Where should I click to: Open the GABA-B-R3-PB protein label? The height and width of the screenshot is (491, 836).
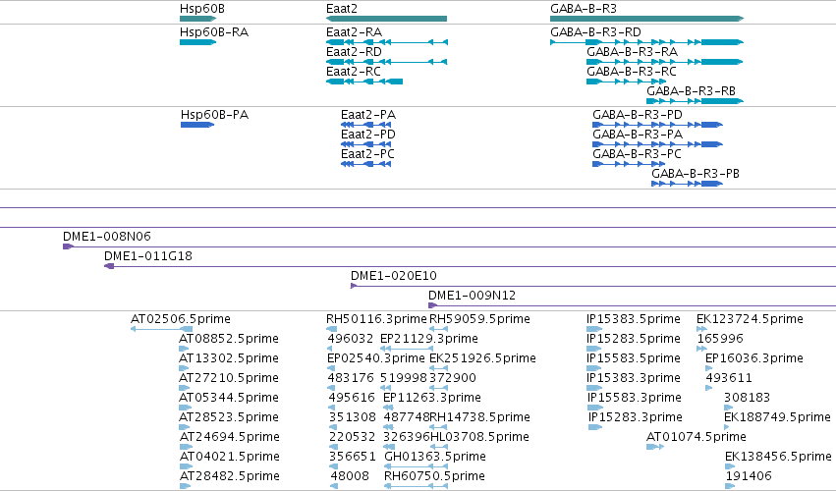(x=696, y=174)
